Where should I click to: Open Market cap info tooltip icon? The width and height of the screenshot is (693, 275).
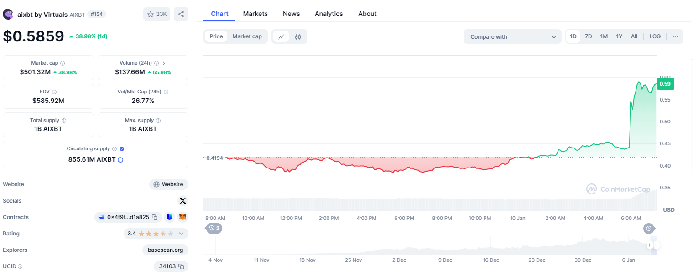coord(63,63)
